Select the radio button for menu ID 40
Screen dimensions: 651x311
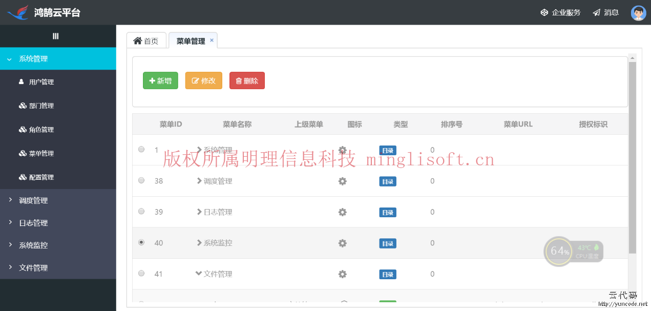pyautogui.click(x=141, y=242)
